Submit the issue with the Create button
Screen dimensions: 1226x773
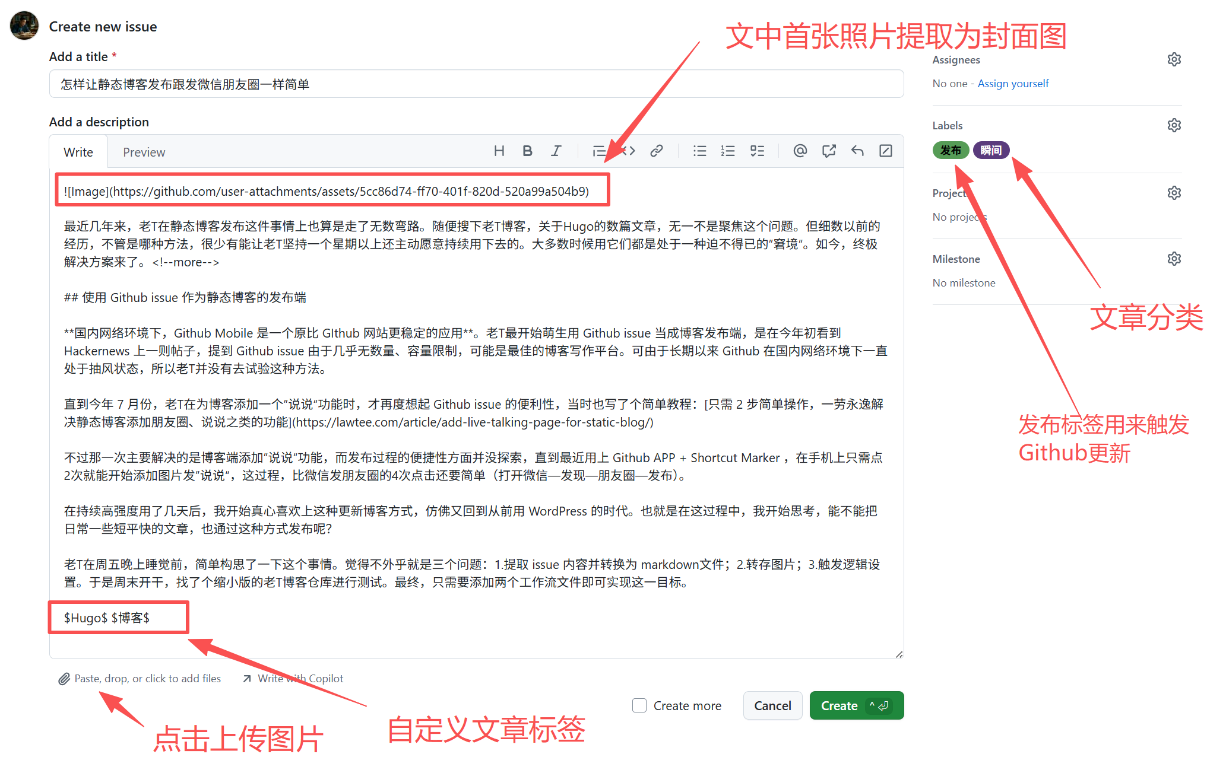click(x=856, y=705)
